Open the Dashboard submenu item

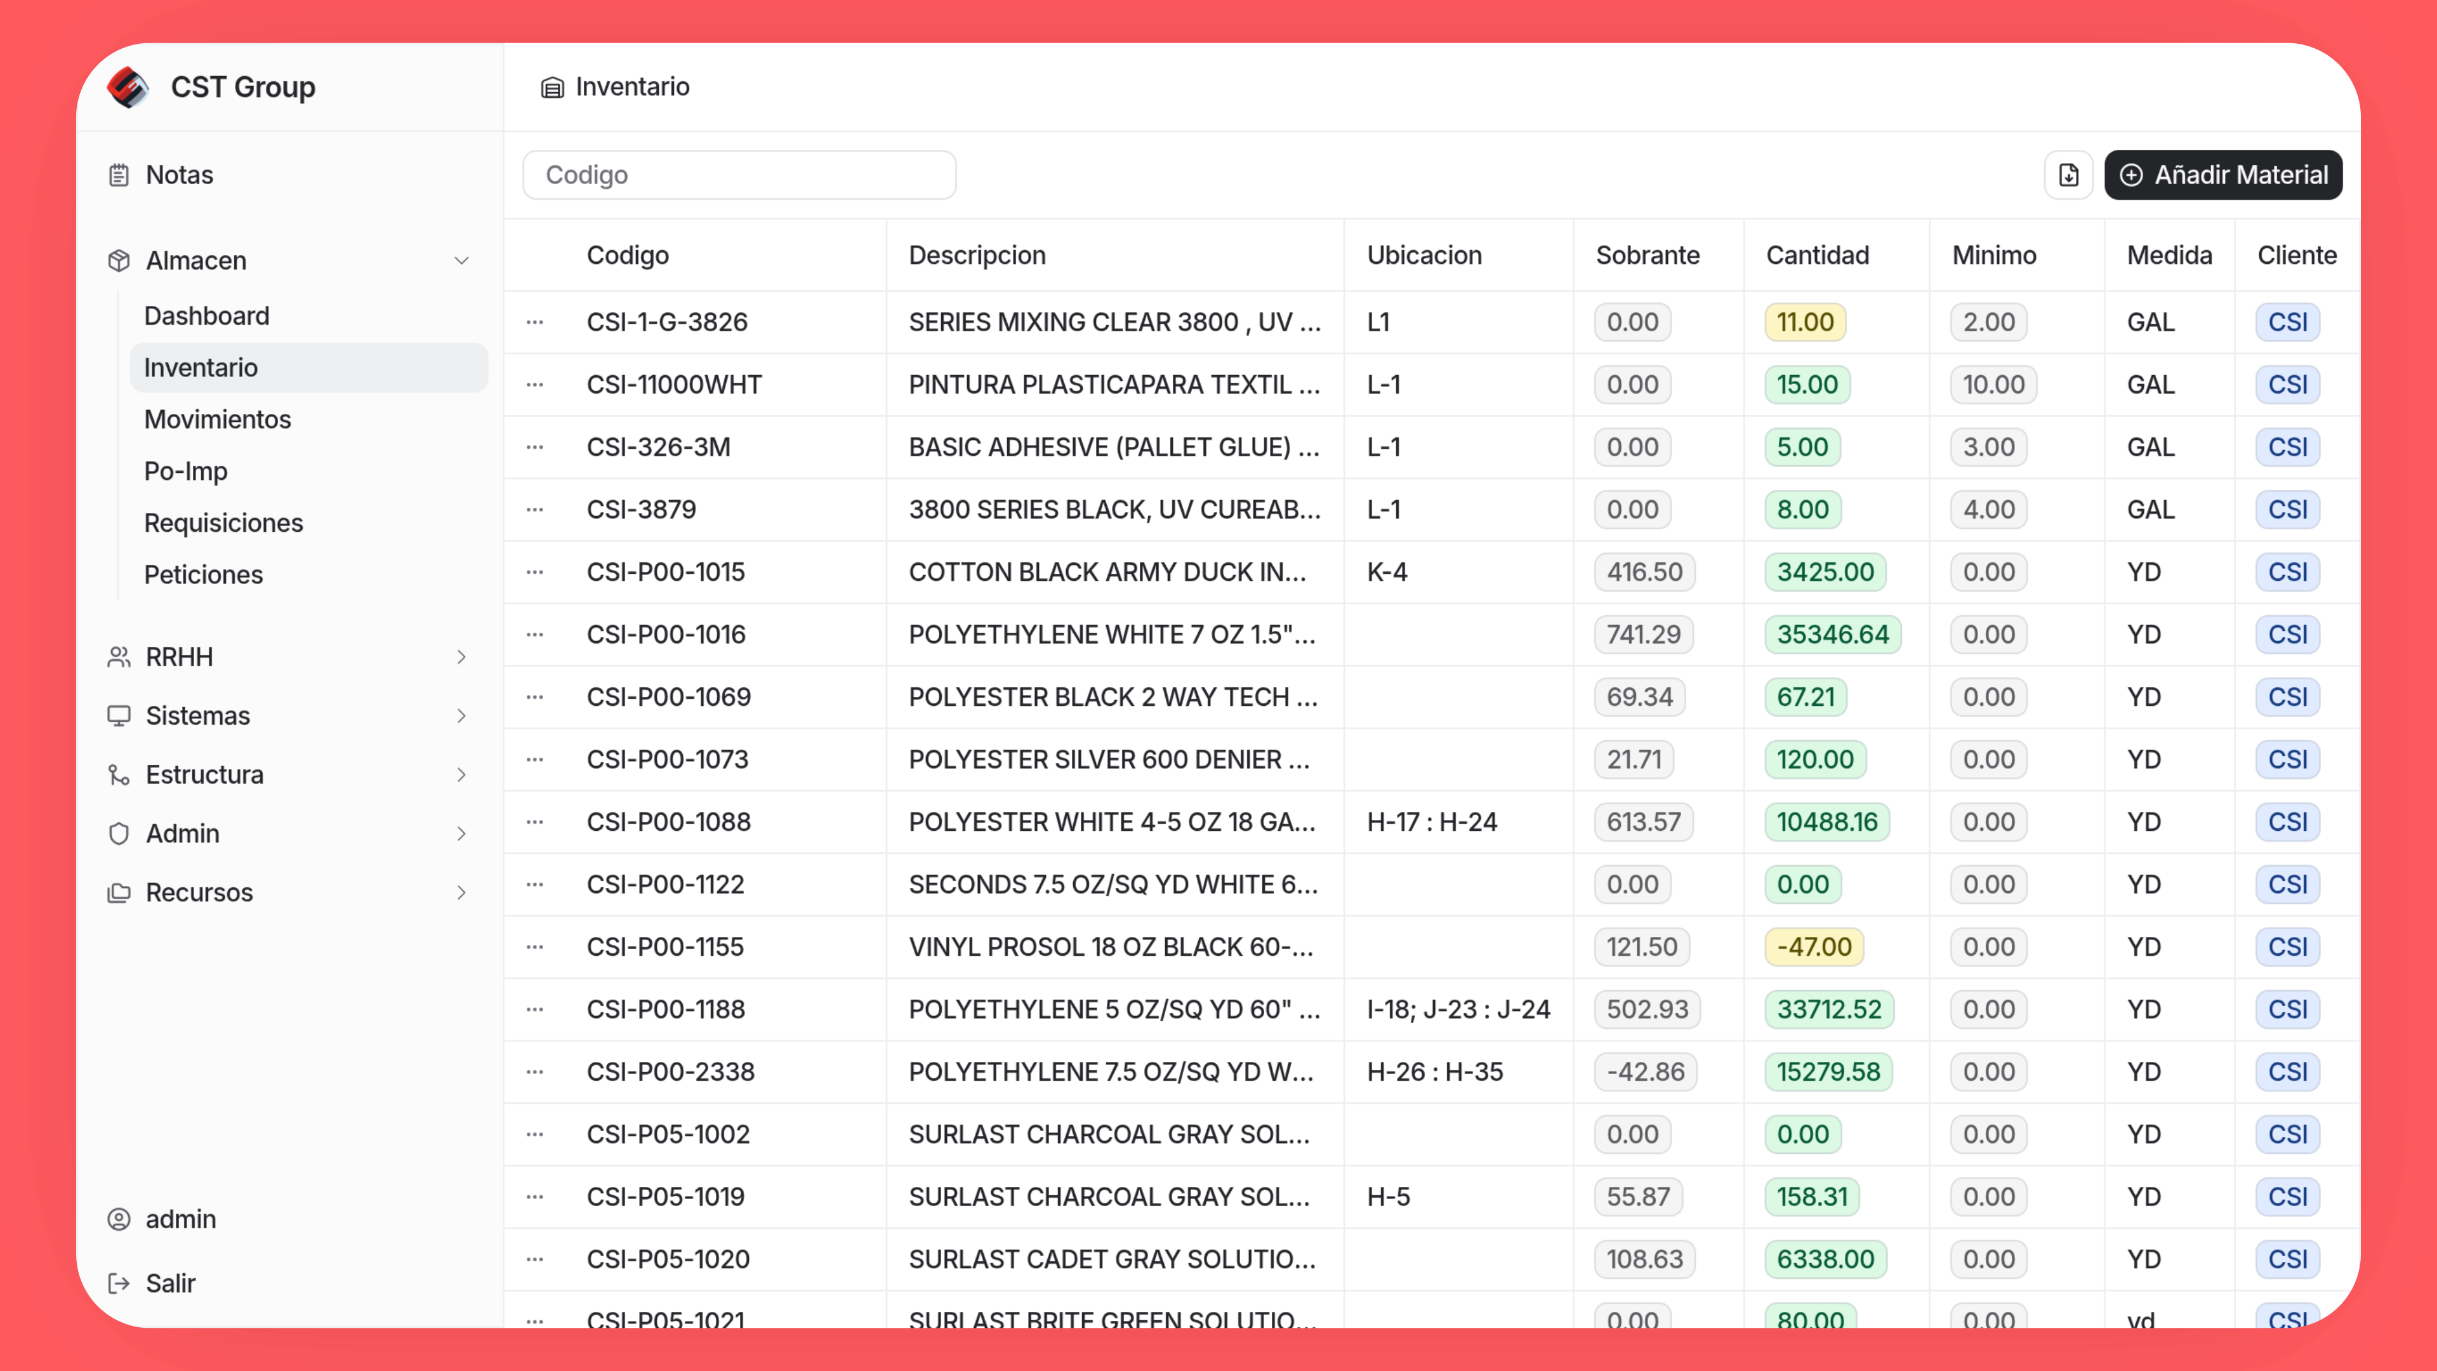coord(206,316)
